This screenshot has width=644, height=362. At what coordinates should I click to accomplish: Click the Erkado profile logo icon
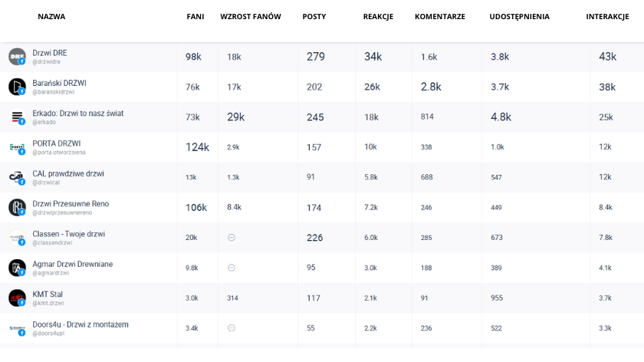click(17, 117)
